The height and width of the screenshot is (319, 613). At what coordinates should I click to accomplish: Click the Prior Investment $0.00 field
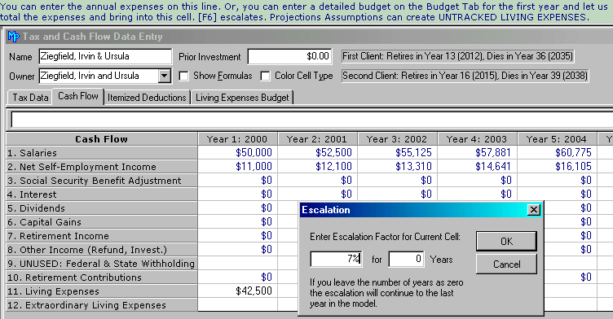(x=289, y=57)
